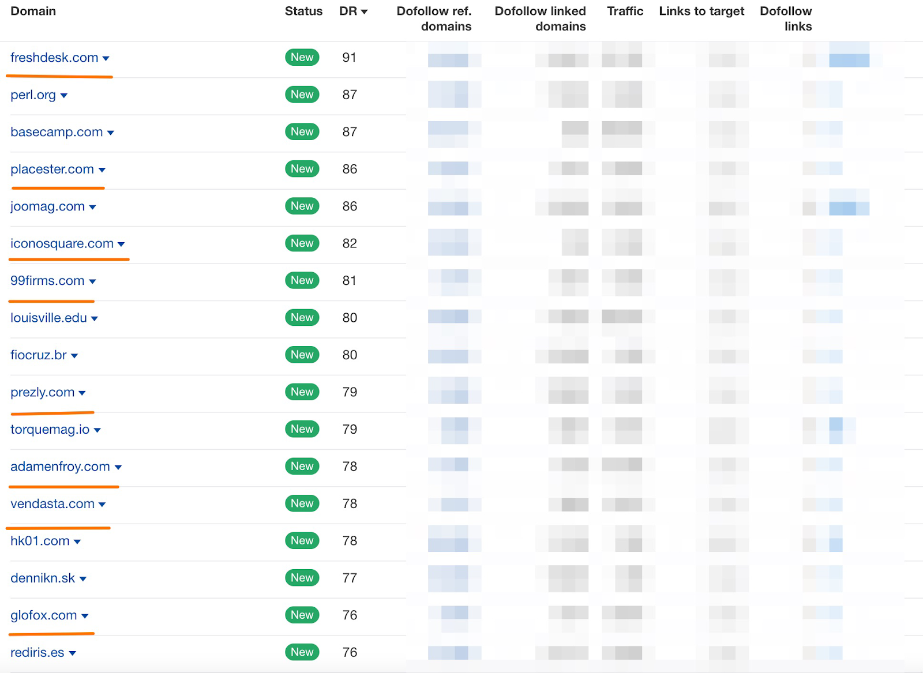Show the dropdown menu next to 99firms.com
The width and height of the screenshot is (923, 673).
tap(93, 282)
